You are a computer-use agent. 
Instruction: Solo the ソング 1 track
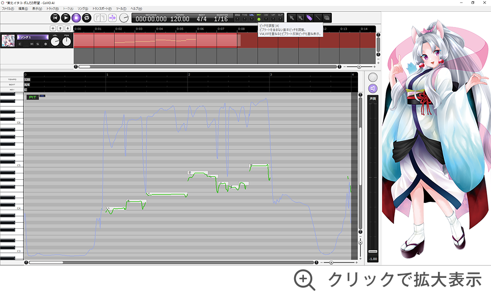point(38,44)
